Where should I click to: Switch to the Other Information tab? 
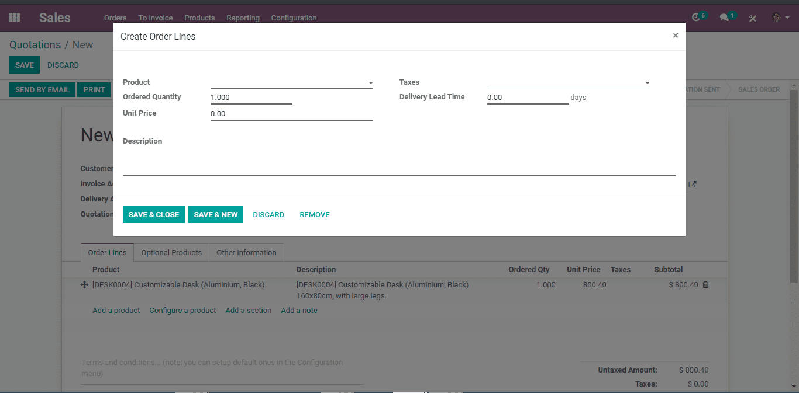click(246, 252)
